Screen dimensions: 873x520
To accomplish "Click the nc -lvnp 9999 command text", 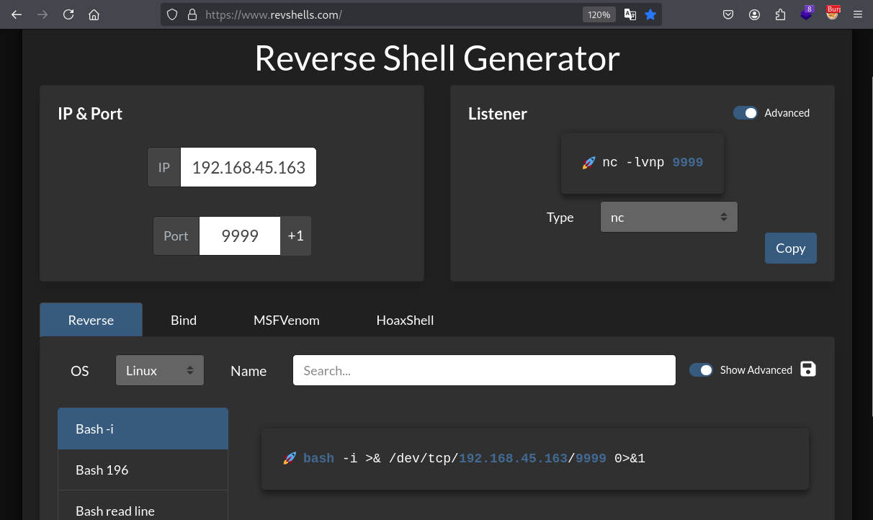I will [653, 163].
